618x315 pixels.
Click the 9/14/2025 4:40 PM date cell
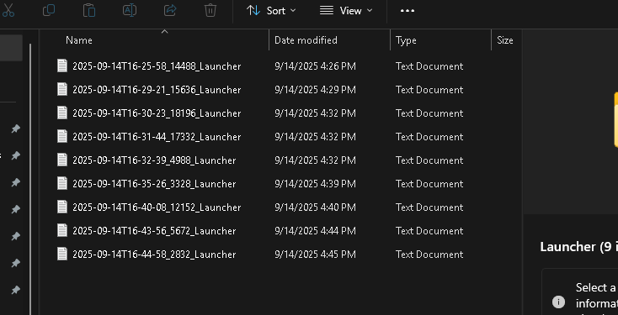pos(315,207)
